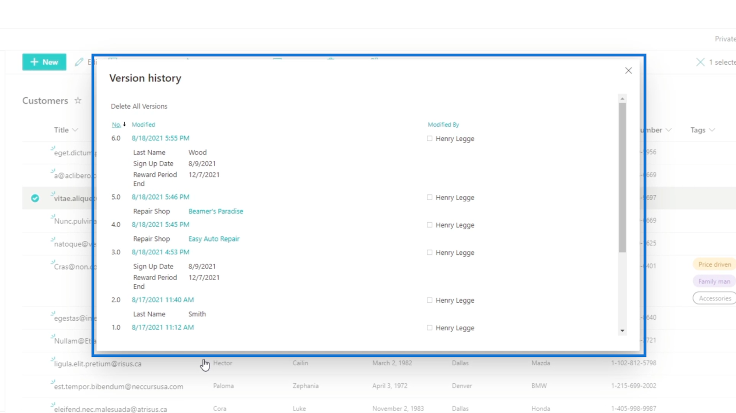Tick the checkbox beside Henry Legge for version 1.0
The height and width of the screenshot is (413, 736).
click(430, 327)
